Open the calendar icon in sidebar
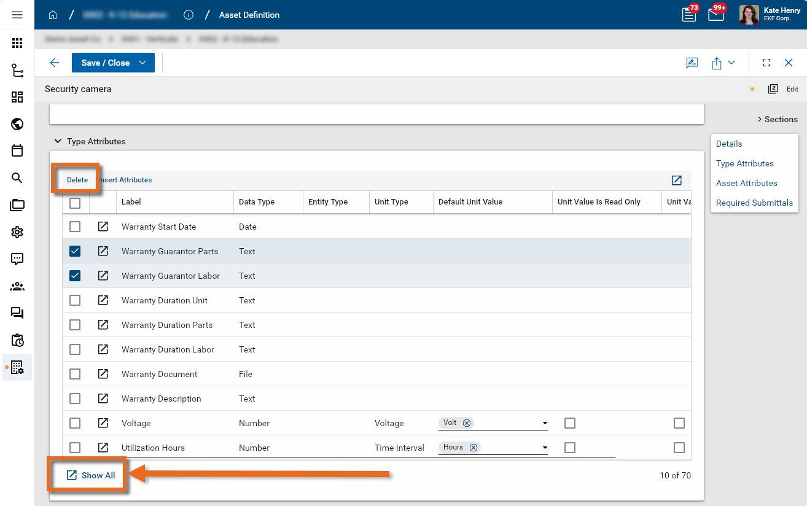This screenshot has width=807, height=506. 17,151
